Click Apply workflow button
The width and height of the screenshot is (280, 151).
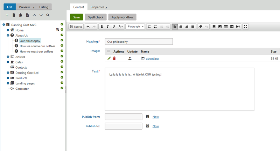point(122,17)
